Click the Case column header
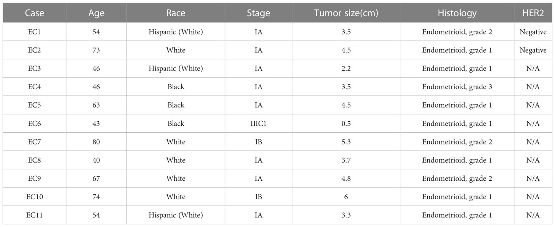The image size is (555, 227). tap(34, 13)
